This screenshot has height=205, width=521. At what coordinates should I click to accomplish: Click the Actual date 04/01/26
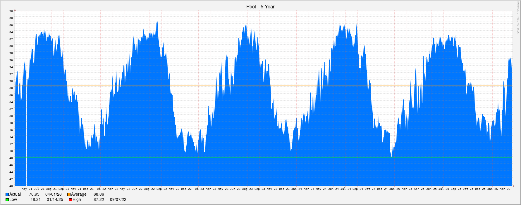point(53,195)
